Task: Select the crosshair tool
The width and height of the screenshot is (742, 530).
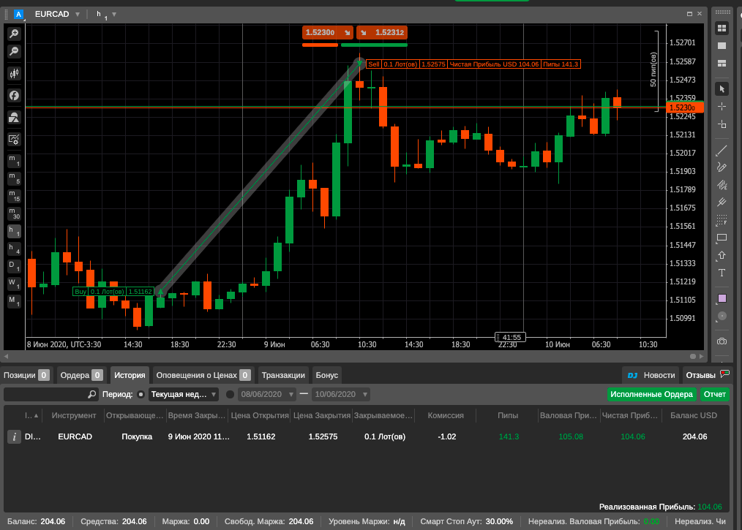Action: [x=722, y=107]
